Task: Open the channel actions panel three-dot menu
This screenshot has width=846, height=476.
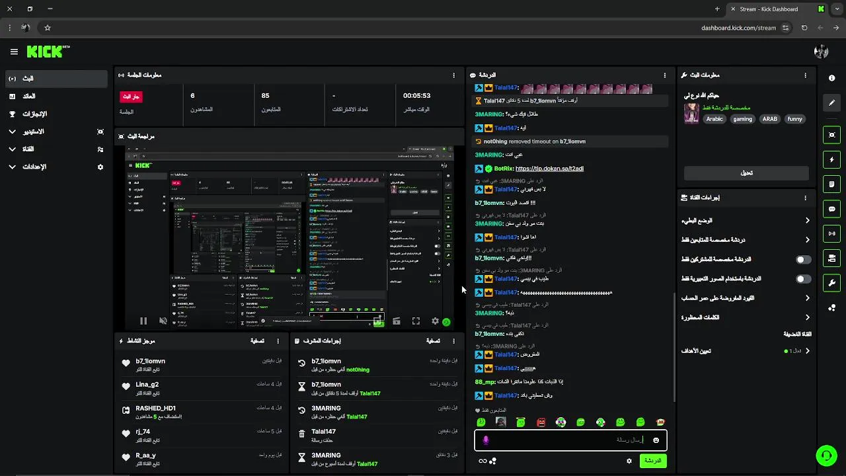Action: pos(805,198)
